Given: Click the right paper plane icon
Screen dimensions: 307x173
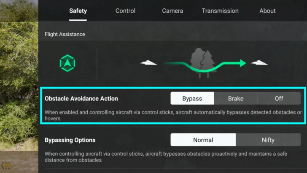Looking at the screenshot, I should click(x=259, y=63).
